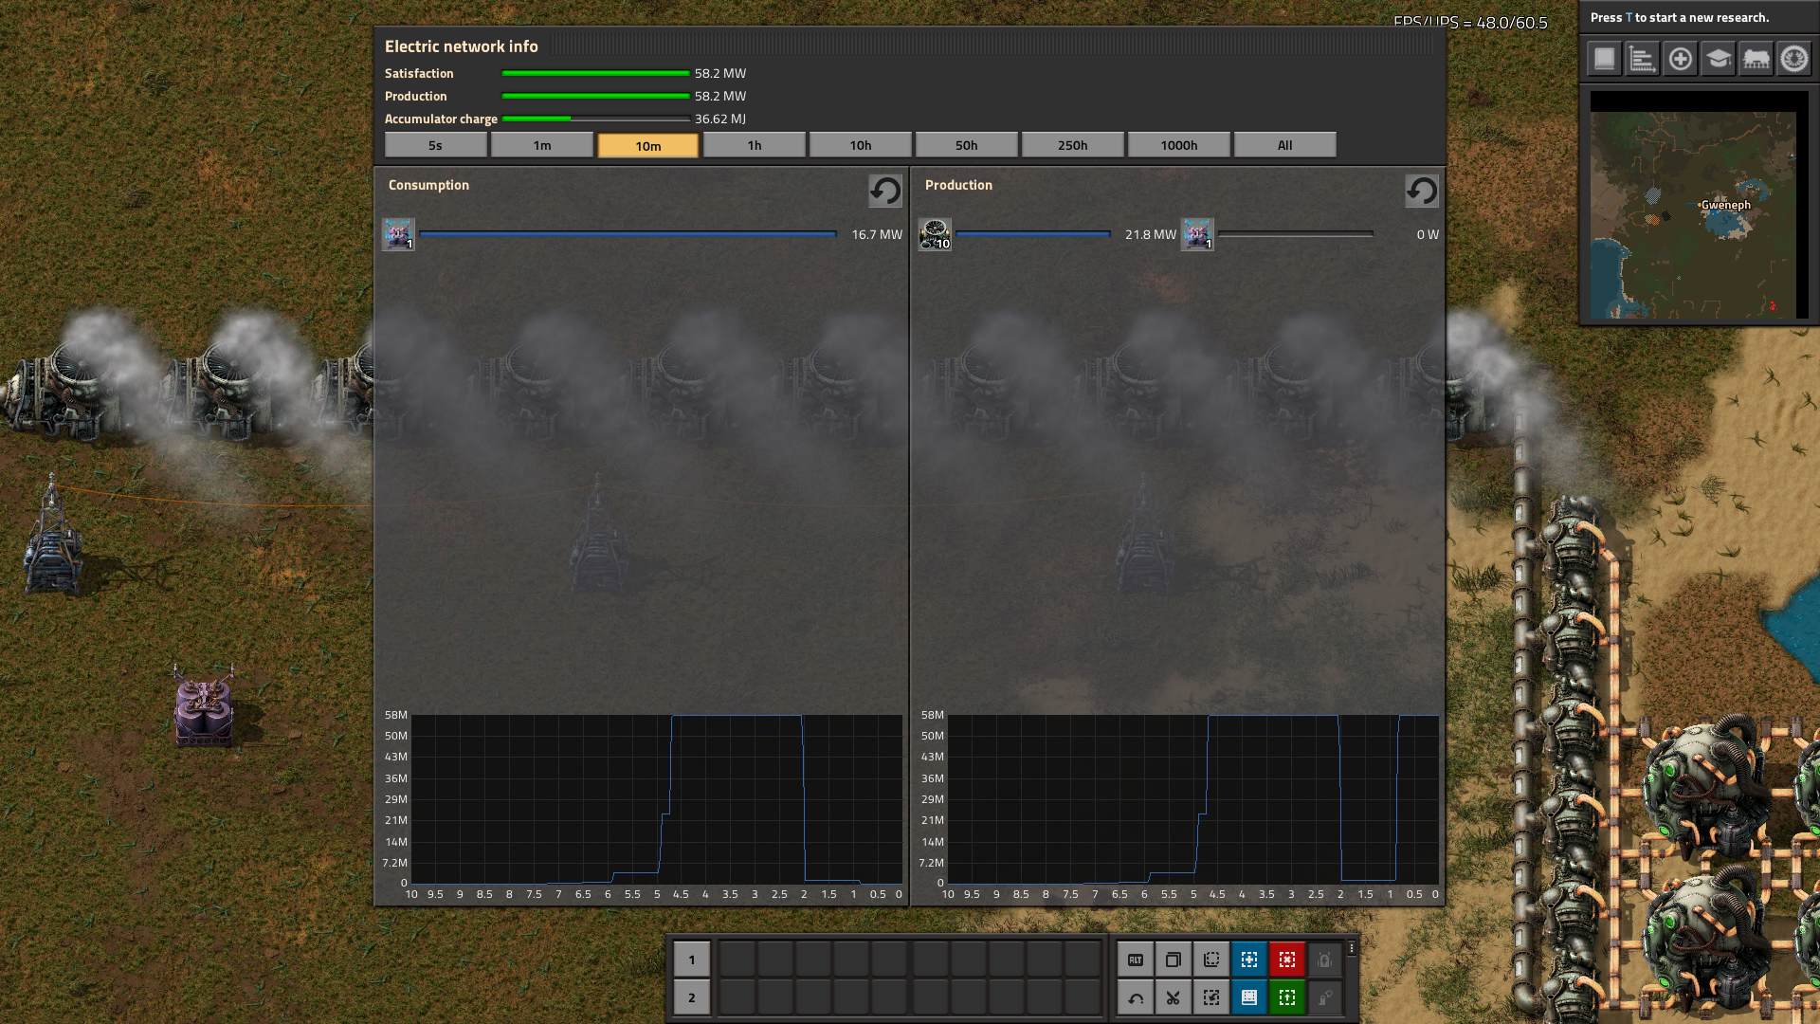
Task: Choose the 1000h time range button
Action: pos(1178,145)
